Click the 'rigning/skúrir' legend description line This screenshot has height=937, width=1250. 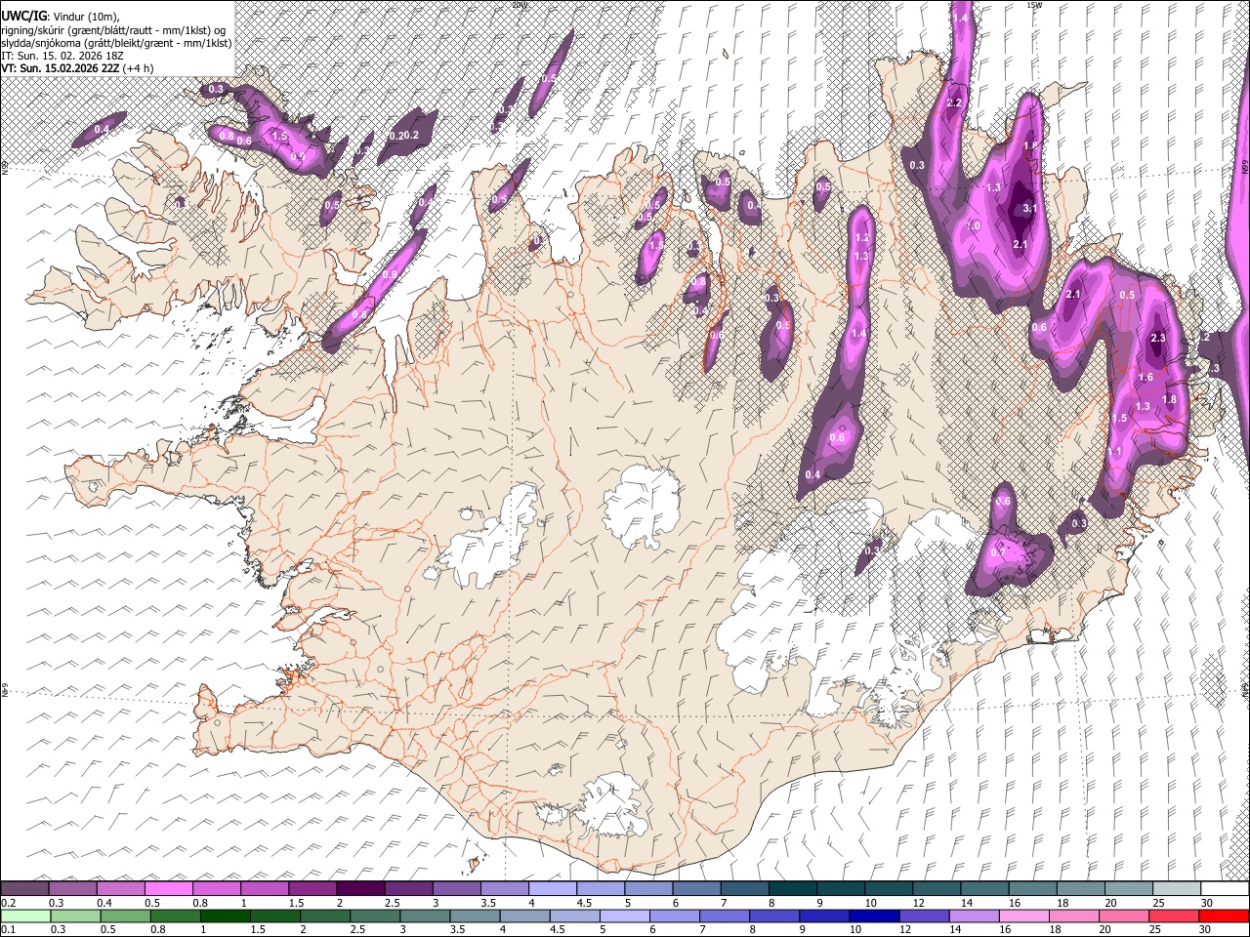point(114,29)
